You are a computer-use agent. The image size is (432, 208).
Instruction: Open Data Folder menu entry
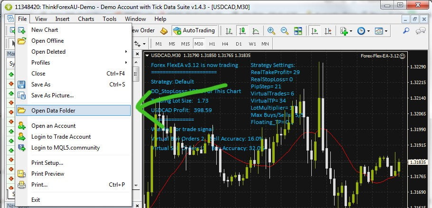coord(73,110)
